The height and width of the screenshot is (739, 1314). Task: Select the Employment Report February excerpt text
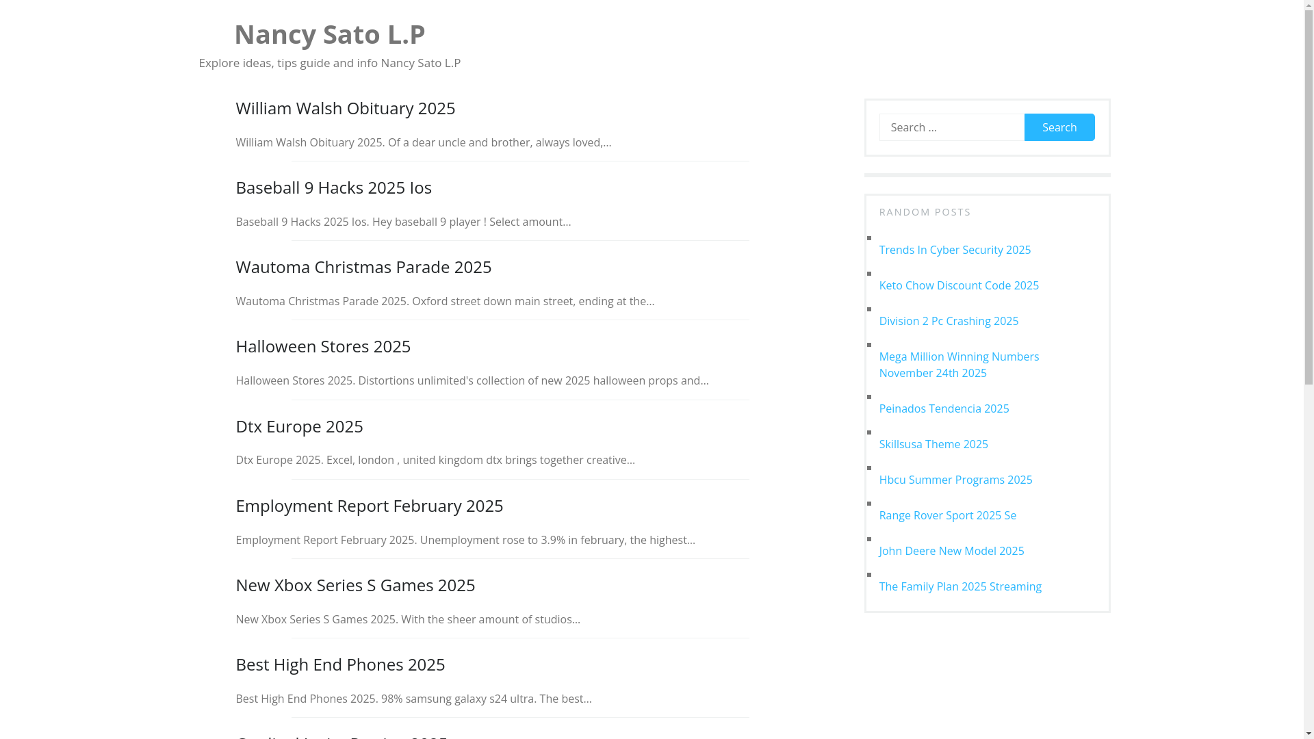pyautogui.click(x=465, y=540)
